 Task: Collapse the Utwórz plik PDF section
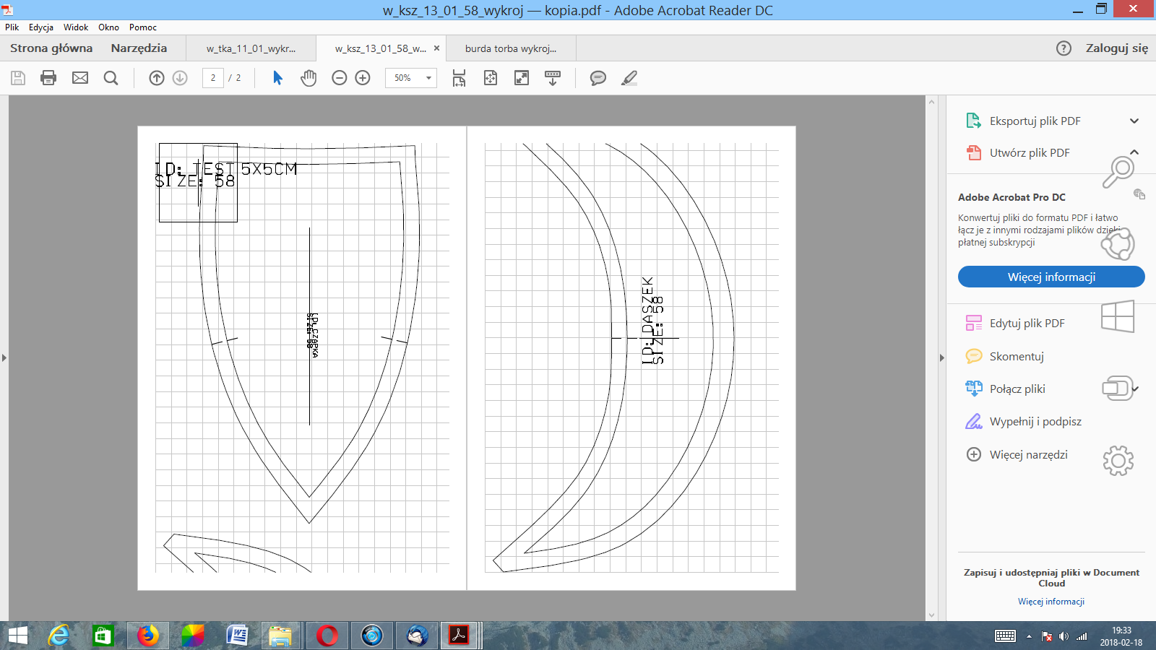coord(1134,152)
